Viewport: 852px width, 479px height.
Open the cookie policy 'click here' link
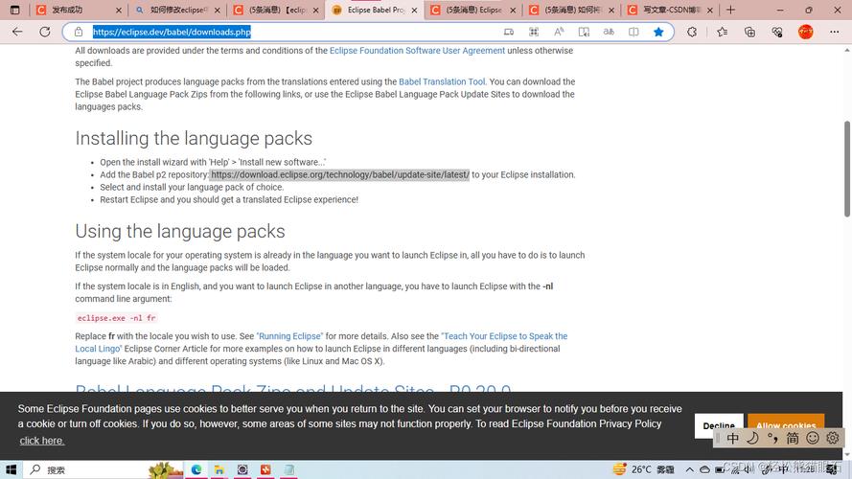pyautogui.click(x=42, y=441)
